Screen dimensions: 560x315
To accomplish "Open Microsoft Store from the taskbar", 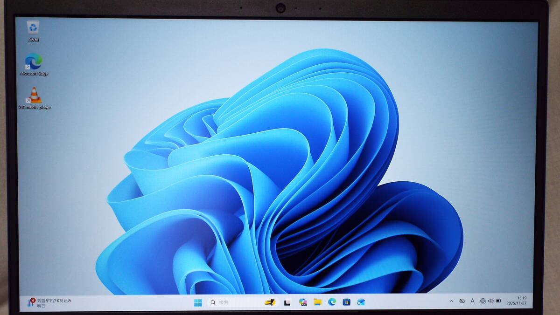I will (346, 302).
